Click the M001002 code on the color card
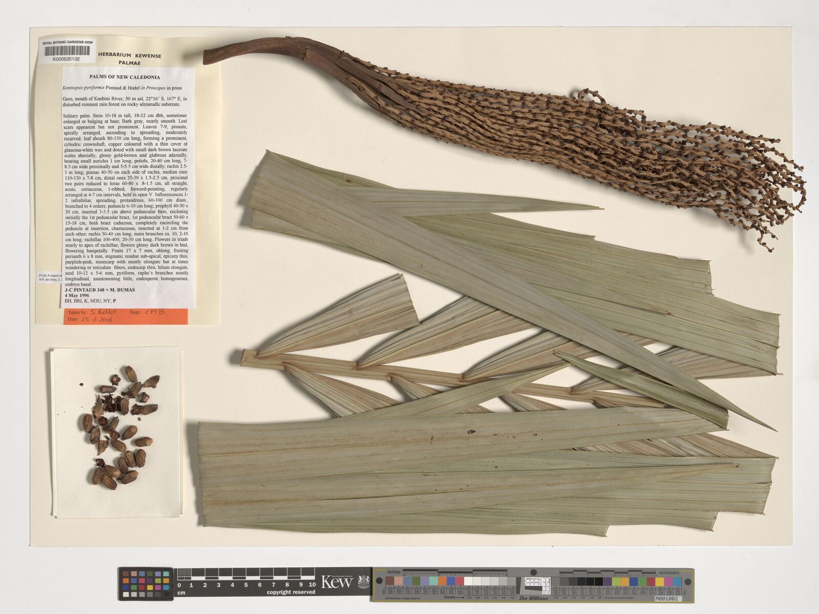 667,597
